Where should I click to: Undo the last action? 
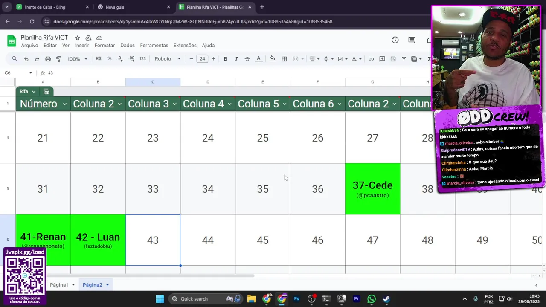pyautogui.click(x=26, y=59)
